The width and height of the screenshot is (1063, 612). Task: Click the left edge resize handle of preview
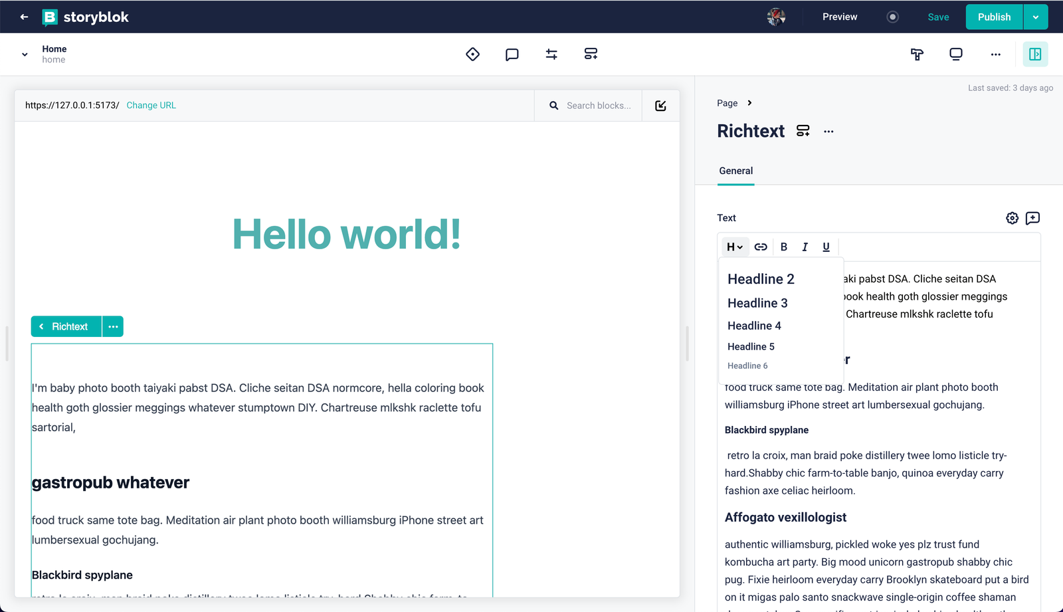pos(7,344)
